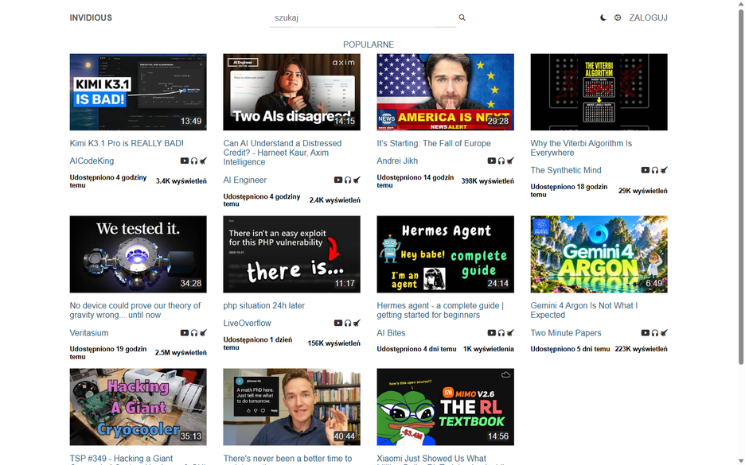Open "Why the Viterbi Algorithm Is Everywhere" title

(x=581, y=148)
